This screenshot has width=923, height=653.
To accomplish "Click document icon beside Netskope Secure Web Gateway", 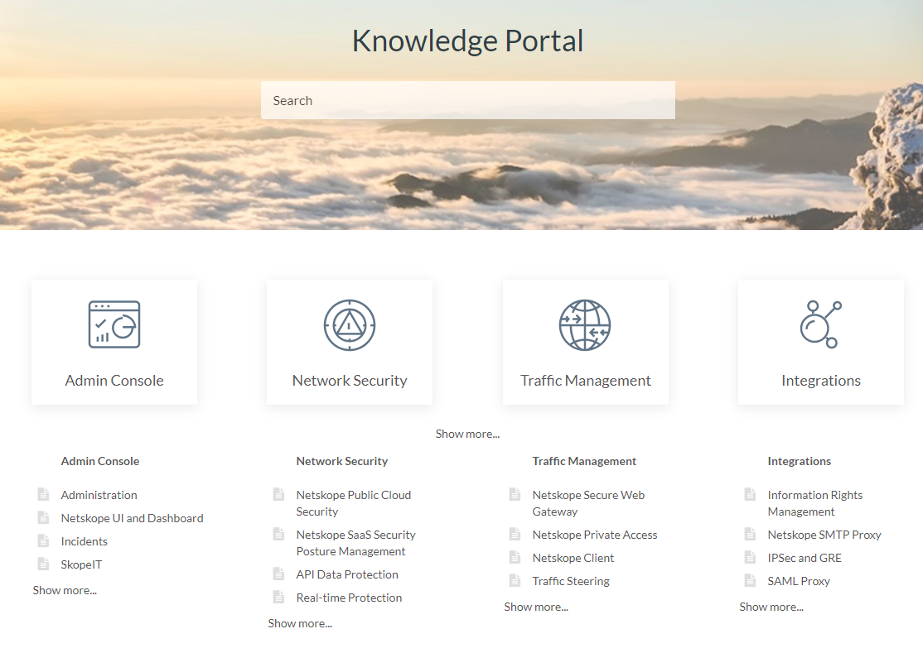I will tap(515, 494).
